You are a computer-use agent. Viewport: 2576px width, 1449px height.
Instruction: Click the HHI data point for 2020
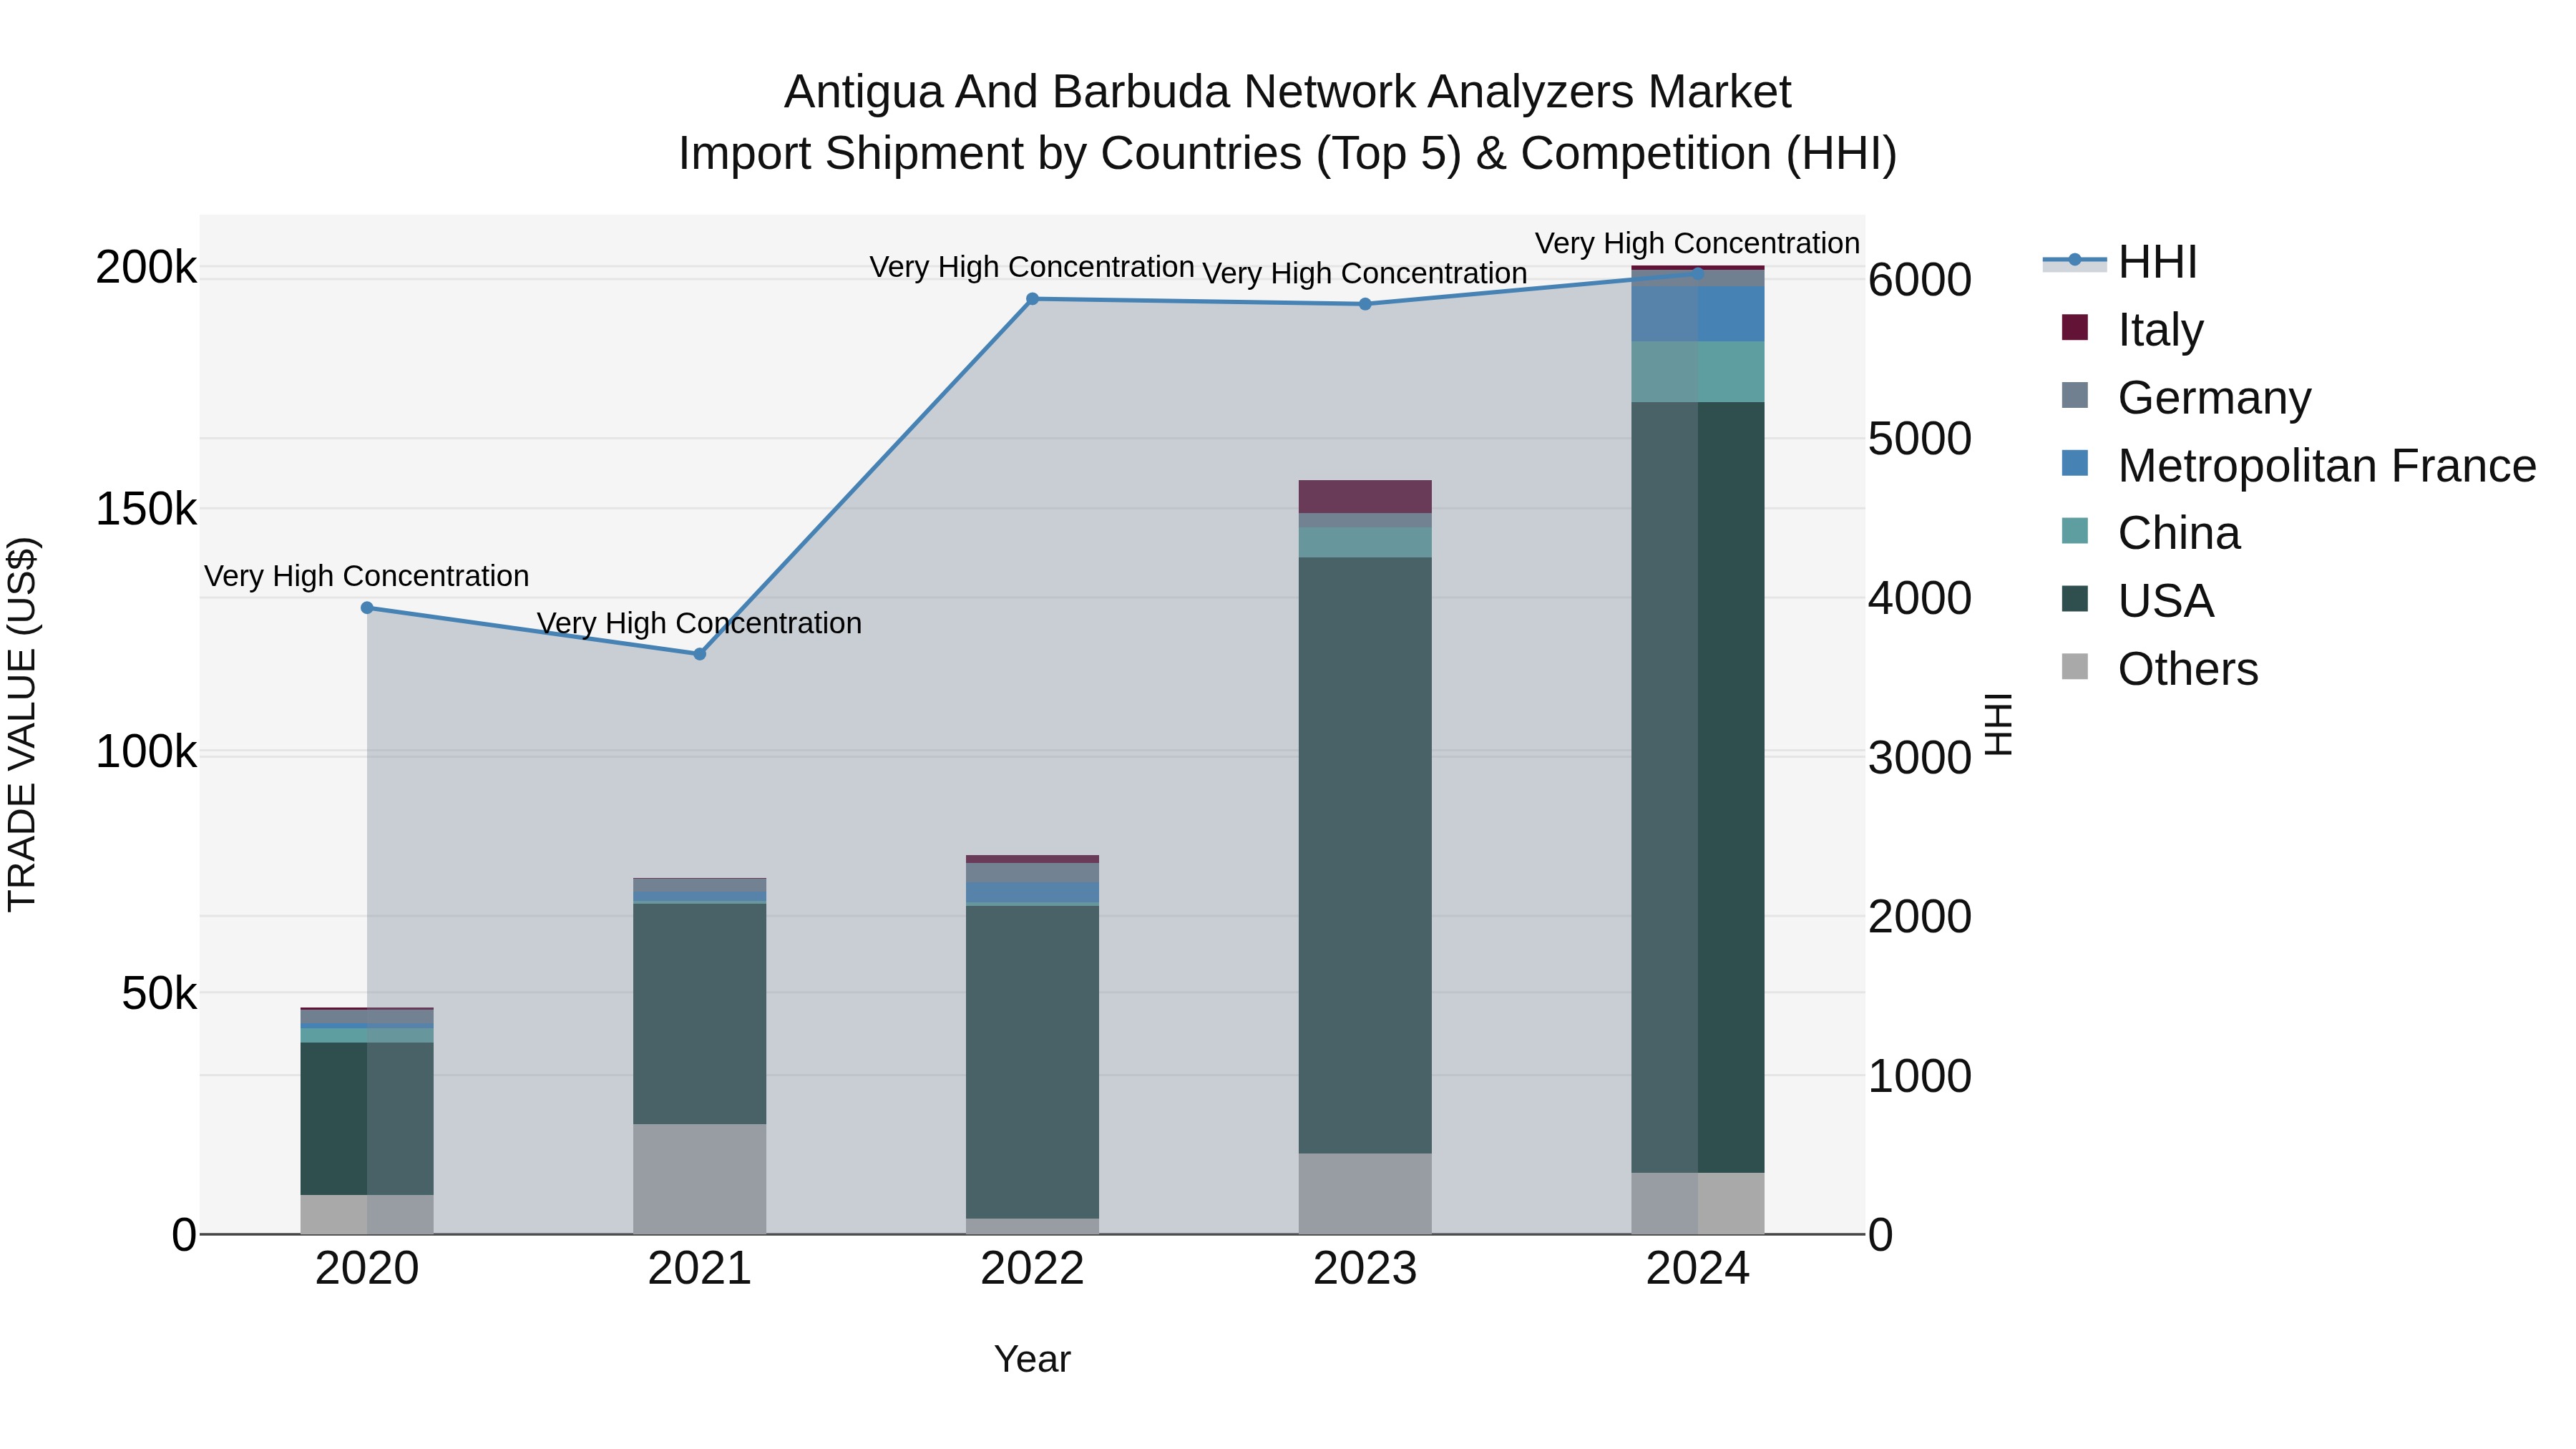point(367,608)
